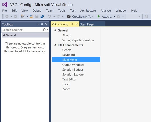The height and width of the screenshot is (122, 151).
Task: Click the Attach... button
Action: click(107, 17)
